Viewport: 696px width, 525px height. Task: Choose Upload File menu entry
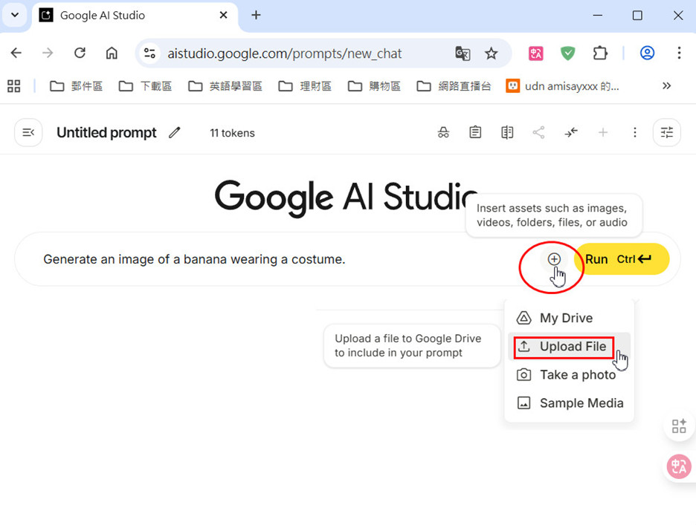569,346
